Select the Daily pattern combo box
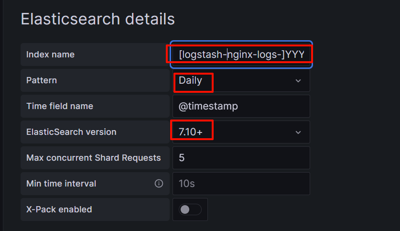 tap(241, 80)
